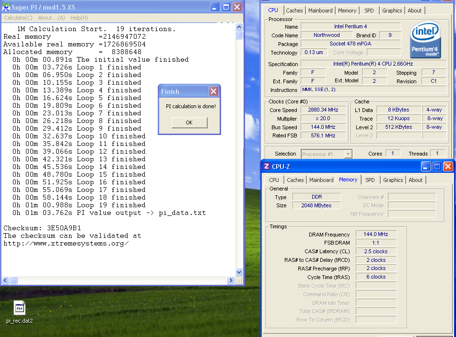Image resolution: width=456 pixels, height=337 pixels.
Task: Close the Finish dialog with its X
Action: (213, 91)
